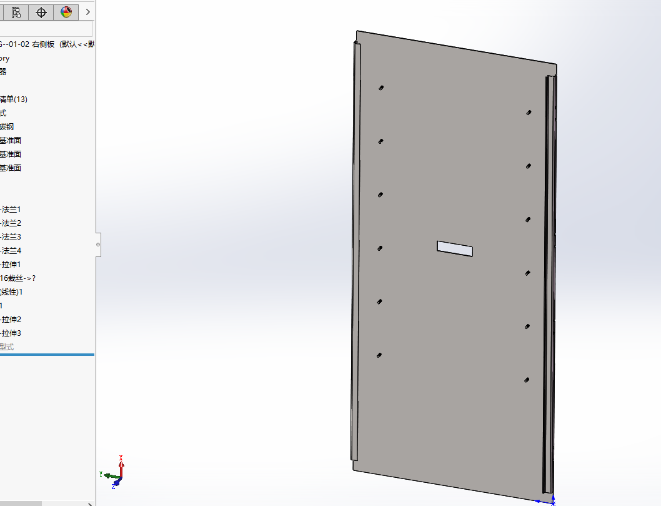Open the DisplayManager color sphere tab
661x506 pixels.
66,13
